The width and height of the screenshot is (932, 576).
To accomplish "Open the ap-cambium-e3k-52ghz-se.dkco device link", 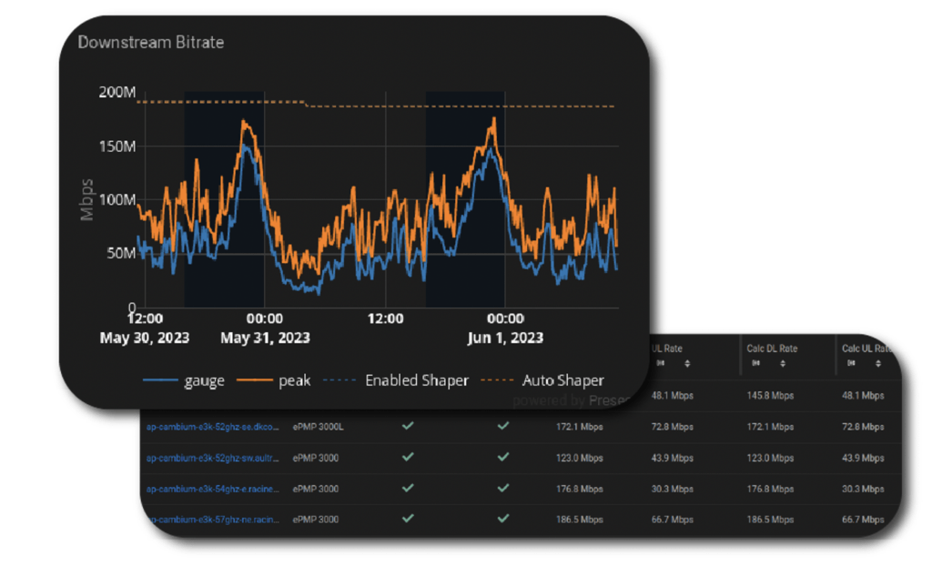I will click(x=212, y=427).
